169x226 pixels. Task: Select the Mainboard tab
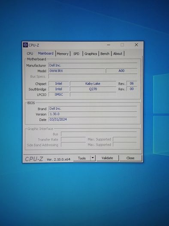45,53
